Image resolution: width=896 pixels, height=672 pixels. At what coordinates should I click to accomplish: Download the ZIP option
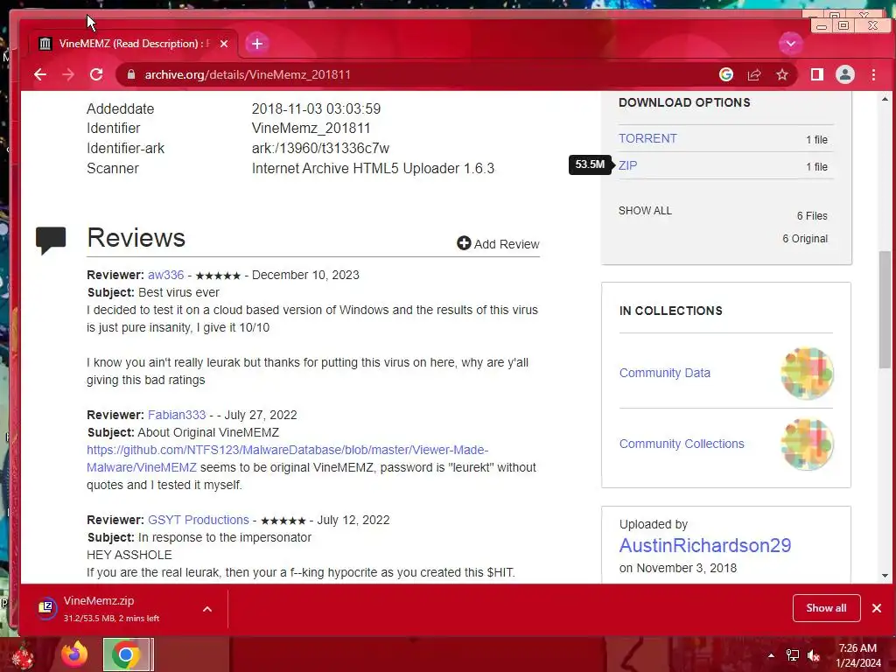[627, 165]
